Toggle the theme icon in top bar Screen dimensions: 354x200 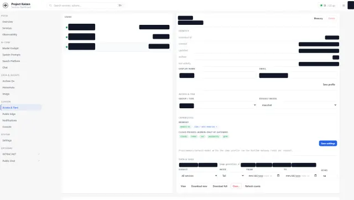(x=343, y=6)
